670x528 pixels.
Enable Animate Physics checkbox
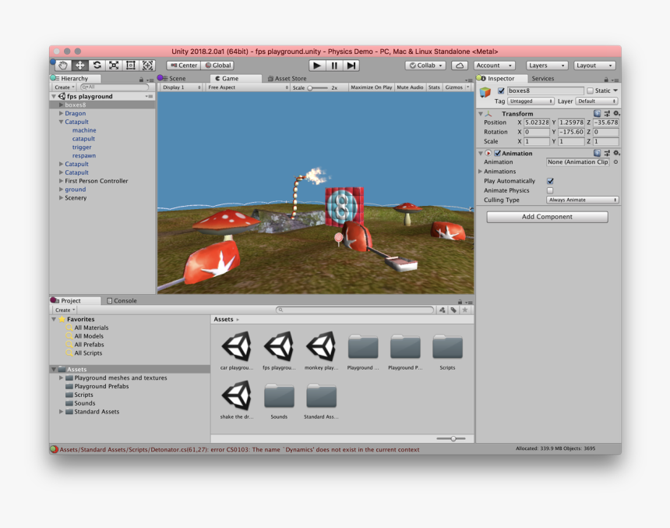(550, 190)
